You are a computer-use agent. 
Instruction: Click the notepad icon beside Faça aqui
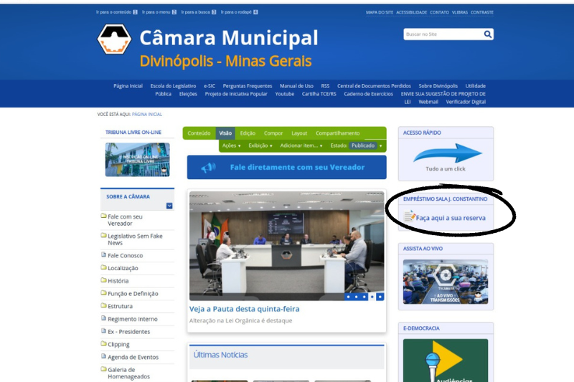click(410, 216)
